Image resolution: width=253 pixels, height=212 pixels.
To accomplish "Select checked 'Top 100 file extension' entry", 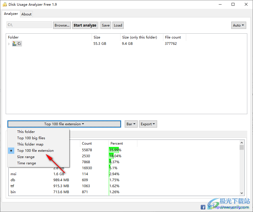I will (x=39, y=151).
